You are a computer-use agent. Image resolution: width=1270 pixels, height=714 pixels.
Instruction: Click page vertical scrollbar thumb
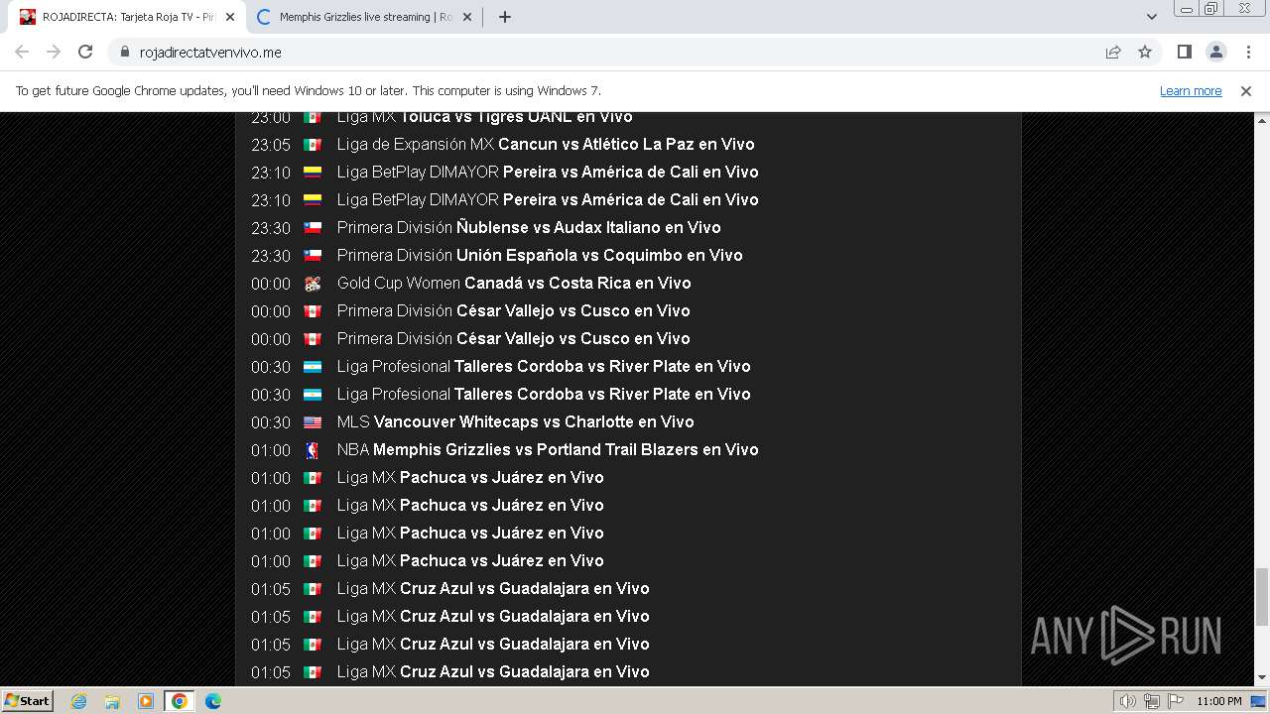point(1262,597)
